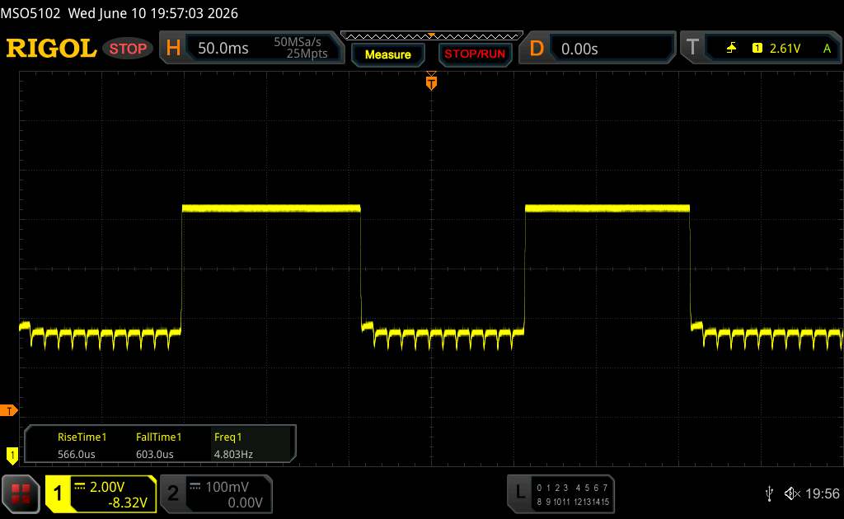Toggle the STOP/RUN button
Image resolution: width=844 pixels, height=519 pixels.
pyautogui.click(x=475, y=54)
